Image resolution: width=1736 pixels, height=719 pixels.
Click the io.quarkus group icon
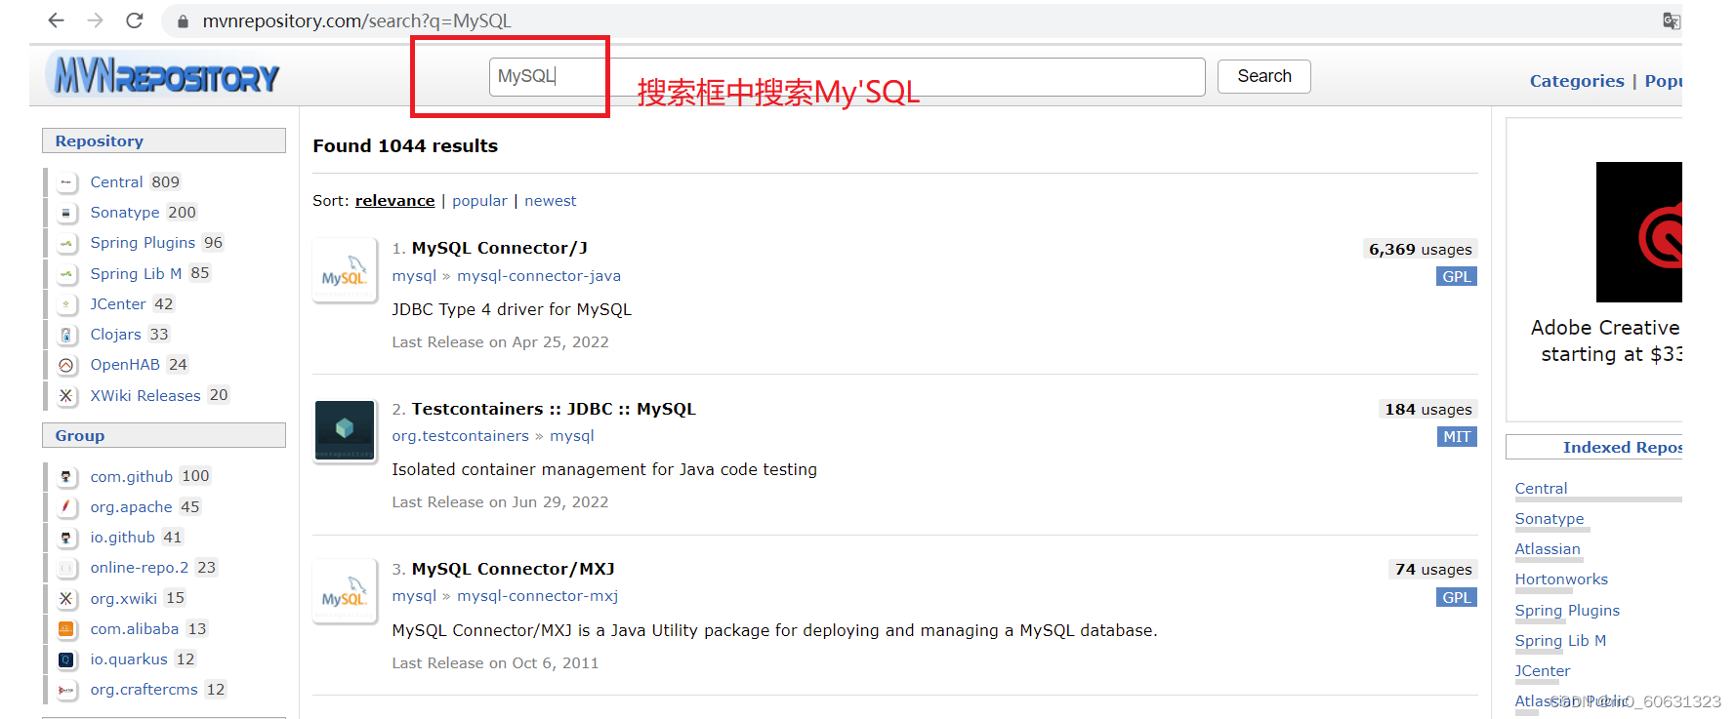tap(66, 659)
